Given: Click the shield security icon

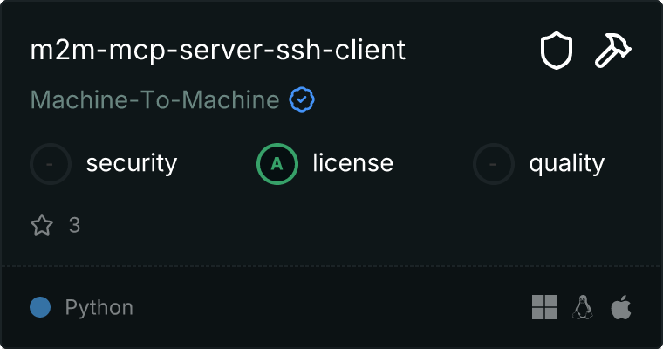Looking at the screenshot, I should point(556,51).
